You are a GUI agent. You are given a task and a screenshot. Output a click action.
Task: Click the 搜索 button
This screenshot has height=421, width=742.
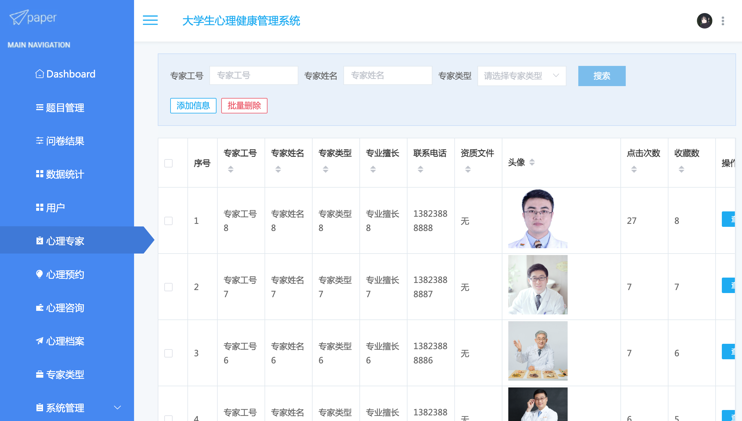tap(601, 76)
